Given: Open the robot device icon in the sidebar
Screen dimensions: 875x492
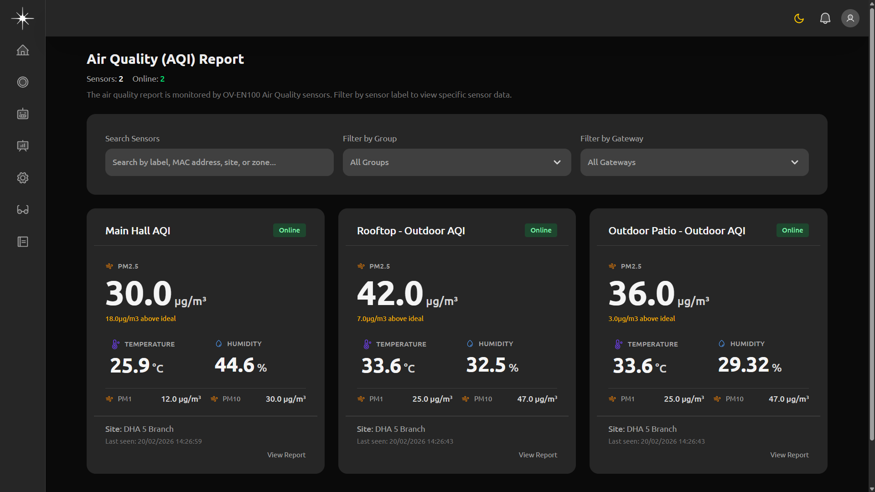Looking at the screenshot, I should tap(22, 114).
